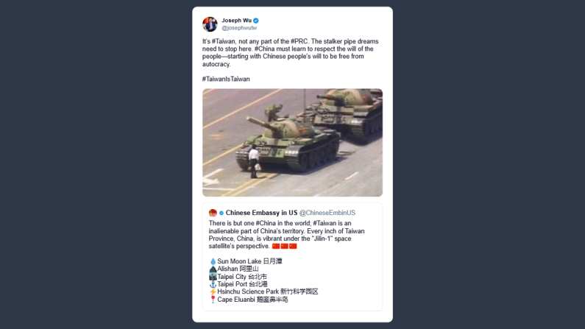Open the #PRC hashtag link

pyautogui.click(x=299, y=41)
